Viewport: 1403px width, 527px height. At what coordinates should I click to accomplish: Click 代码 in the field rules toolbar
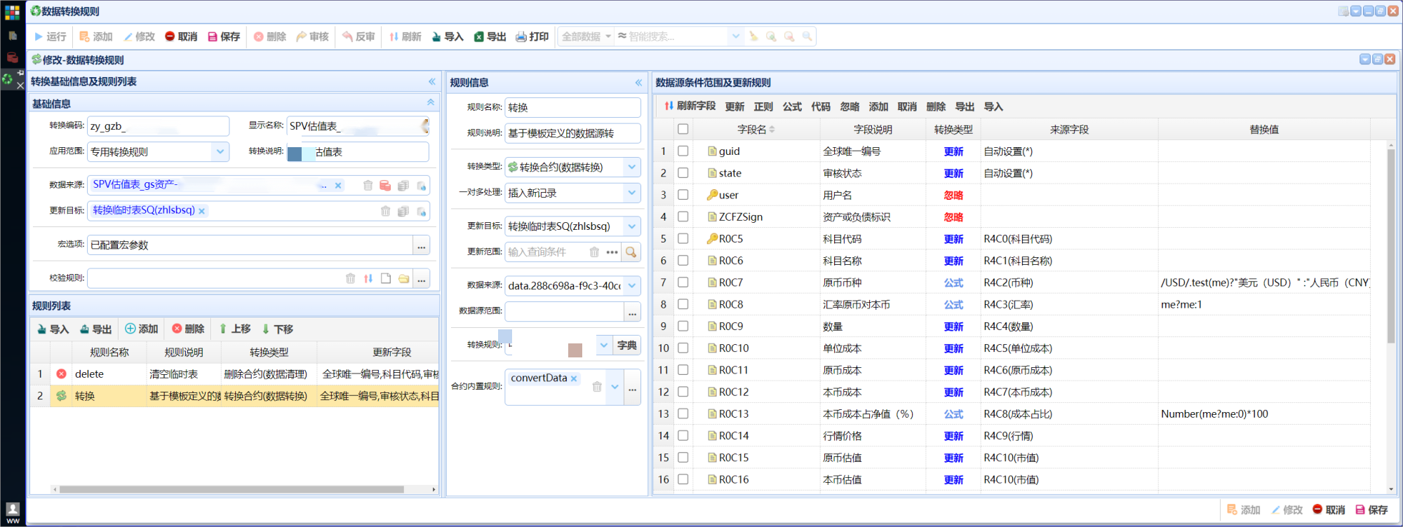click(821, 107)
